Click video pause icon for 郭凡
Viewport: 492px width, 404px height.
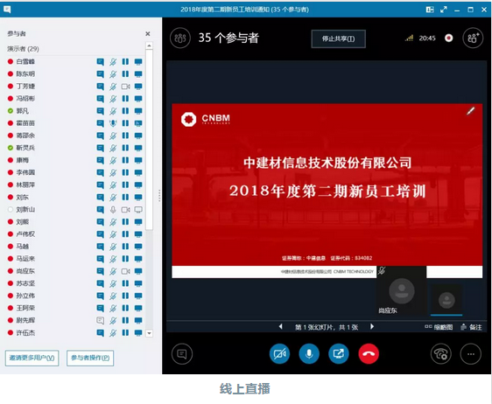tap(125, 111)
